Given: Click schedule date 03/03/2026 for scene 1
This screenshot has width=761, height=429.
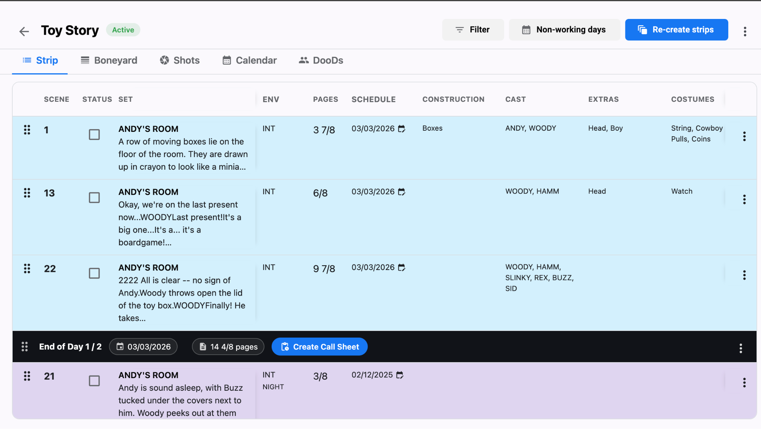Looking at the screenshot, I should [373, 129].
